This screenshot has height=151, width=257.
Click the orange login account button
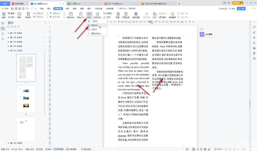pyautogui.click(x=238, y=3)
